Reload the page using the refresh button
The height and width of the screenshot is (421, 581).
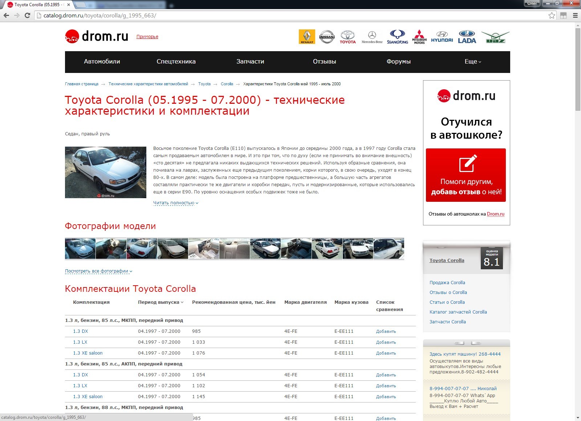tap(27, 15)
